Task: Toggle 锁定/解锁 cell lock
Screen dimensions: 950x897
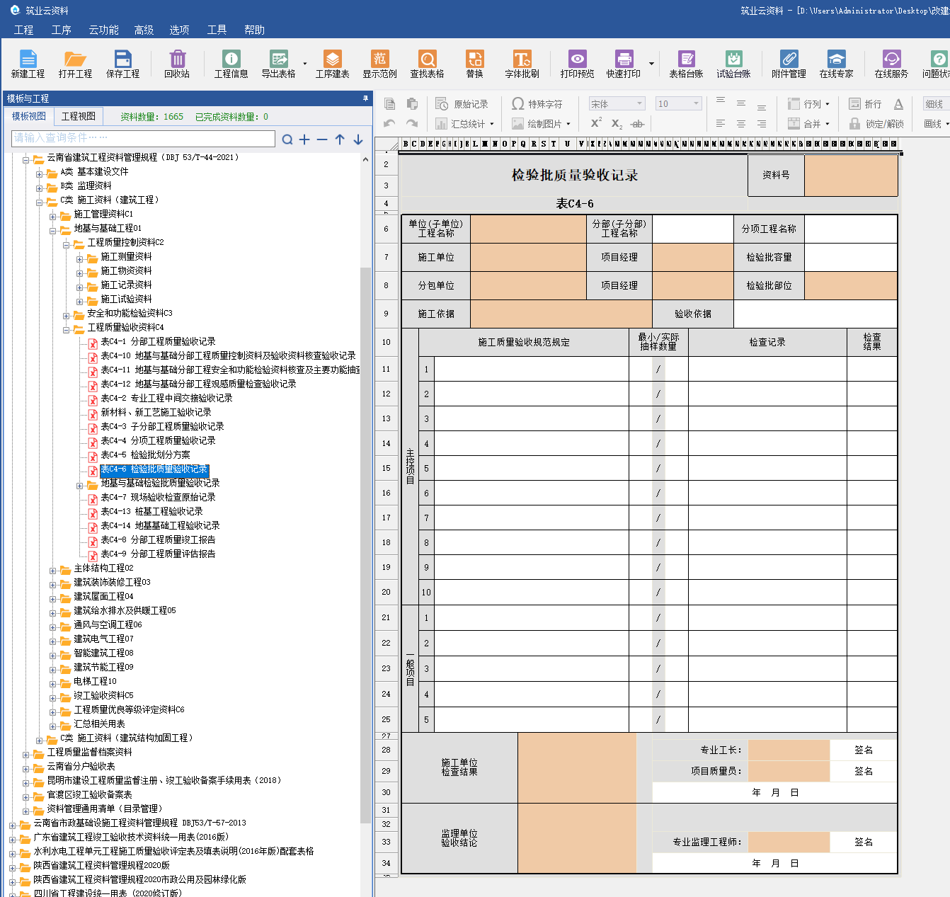Action: point(876,124)
